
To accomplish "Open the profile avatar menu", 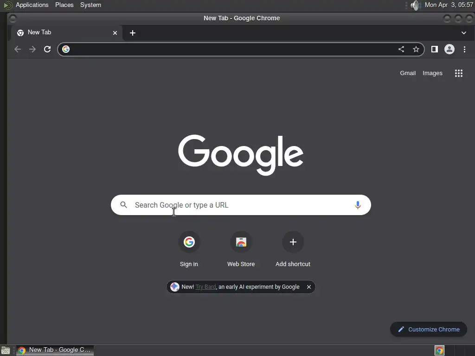I will click(449, 49).
